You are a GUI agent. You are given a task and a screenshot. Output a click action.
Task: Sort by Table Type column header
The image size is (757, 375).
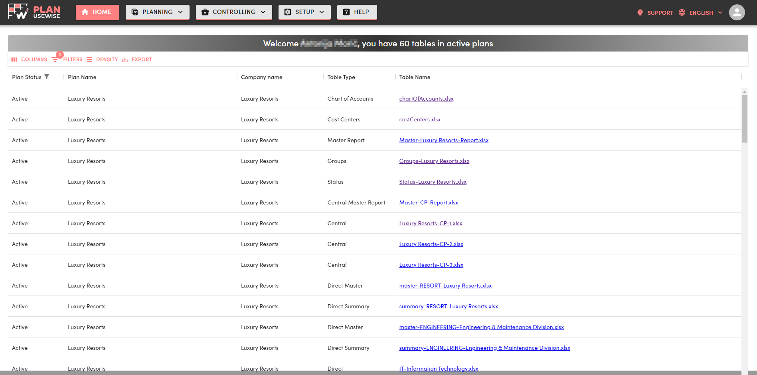pyautogui.click(x=341, y=77)
